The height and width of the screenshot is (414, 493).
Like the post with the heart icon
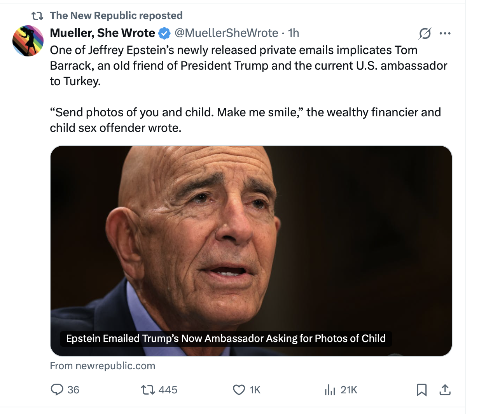tap(239, 389)
